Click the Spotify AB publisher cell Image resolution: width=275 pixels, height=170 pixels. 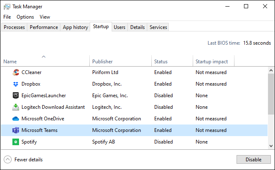point(104,142)
